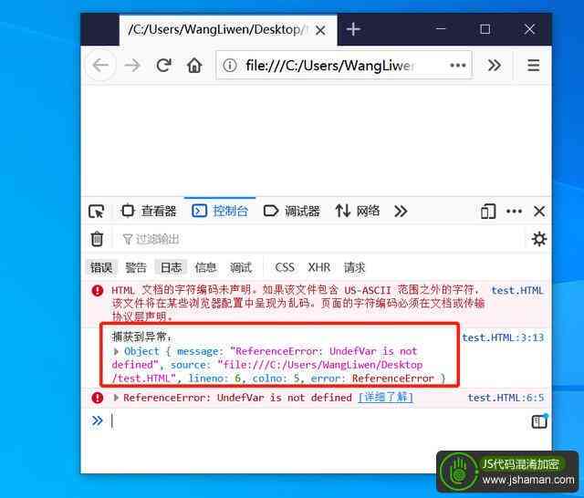Clear console output with trash icon
584x498 pixels.
click(x=97, y=239)
